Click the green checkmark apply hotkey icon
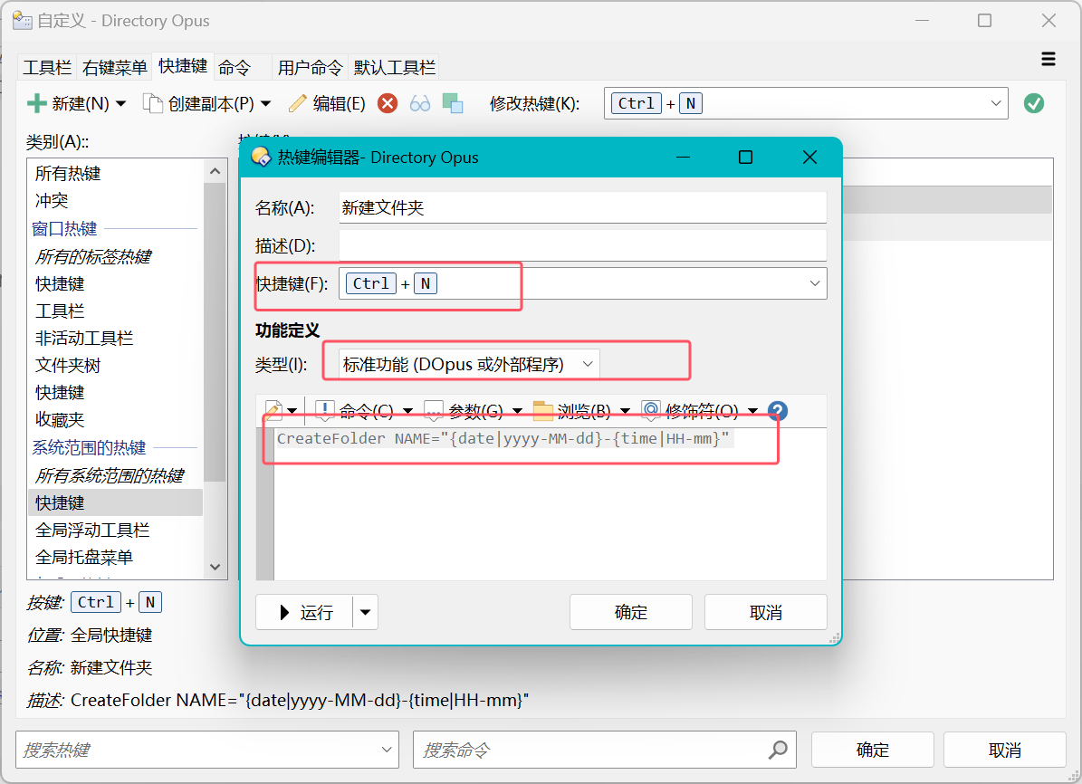The width and height of the screenshot is (1082, 784). pyautogui.click(x=1034, y=103)
